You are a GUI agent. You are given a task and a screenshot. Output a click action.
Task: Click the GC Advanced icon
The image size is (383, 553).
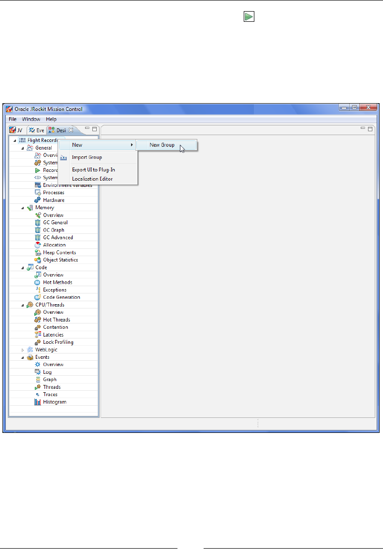(38, 237)
